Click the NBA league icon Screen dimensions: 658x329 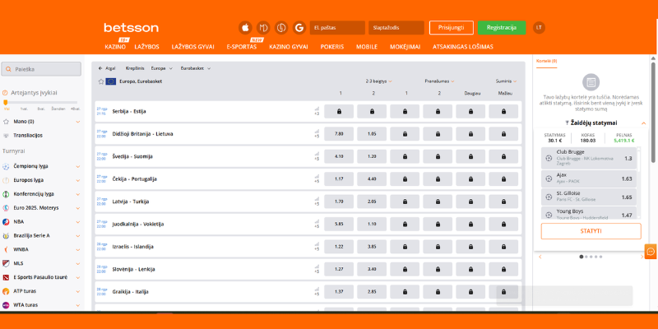coord(6,222)
